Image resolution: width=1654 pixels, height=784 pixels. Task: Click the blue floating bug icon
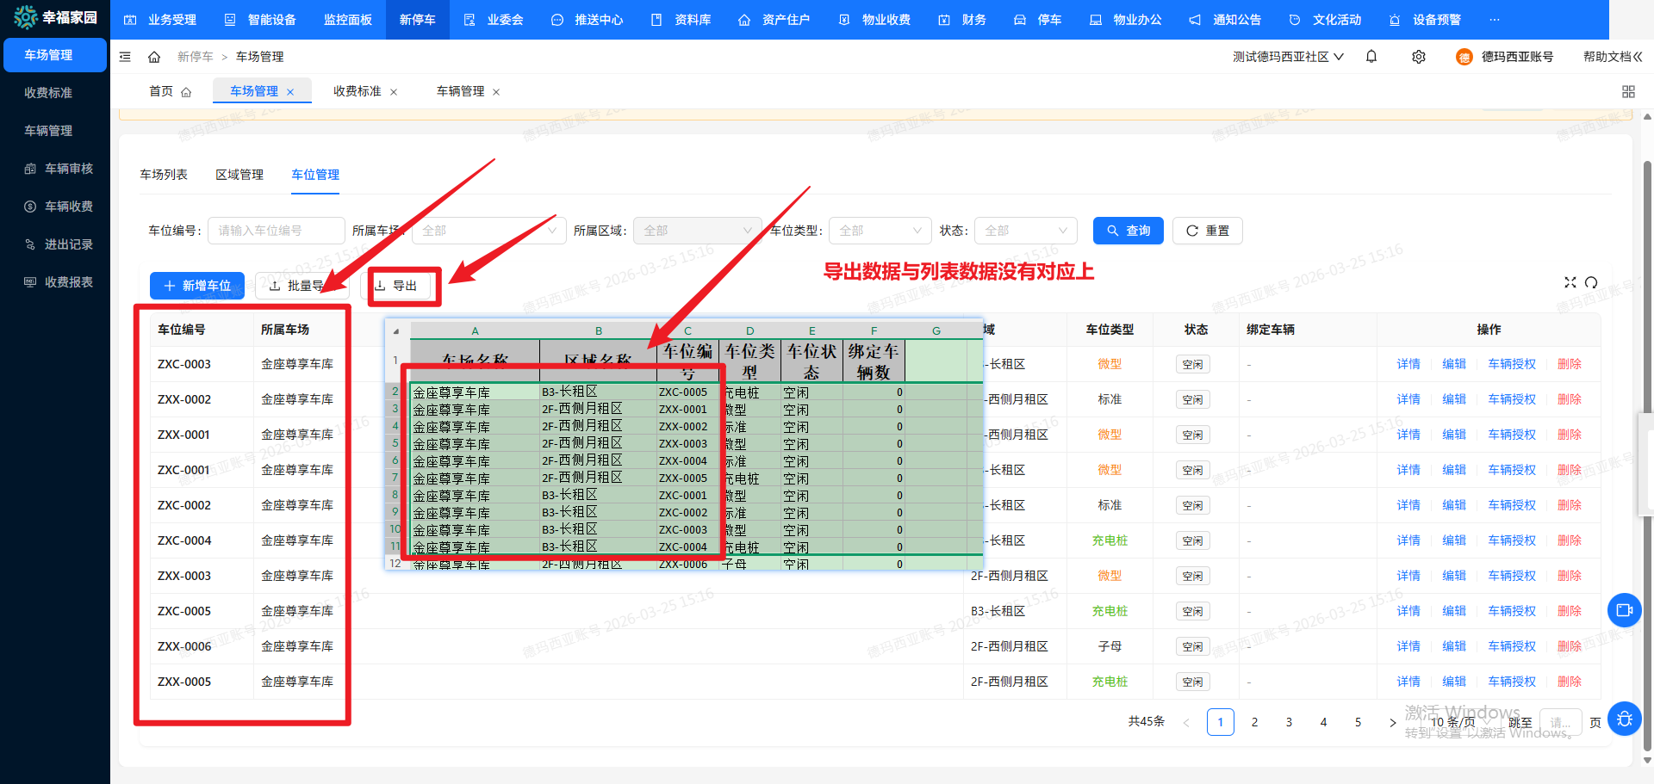(1625, 719)
